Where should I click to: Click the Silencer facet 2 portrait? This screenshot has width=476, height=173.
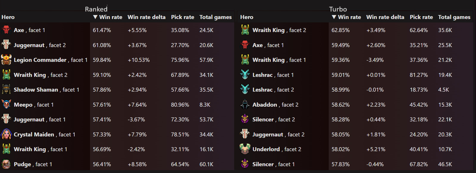[x=245, y=119]
